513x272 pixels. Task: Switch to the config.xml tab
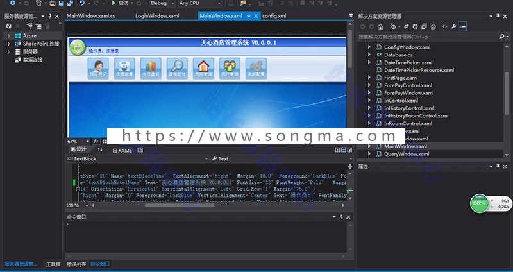(x=274, y=16)
